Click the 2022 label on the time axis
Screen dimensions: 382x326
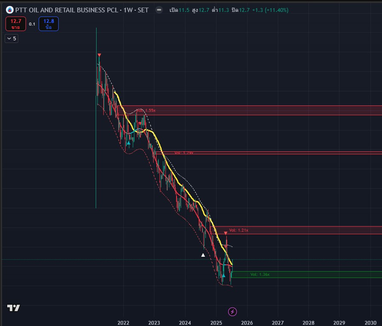tap(123, 323)
